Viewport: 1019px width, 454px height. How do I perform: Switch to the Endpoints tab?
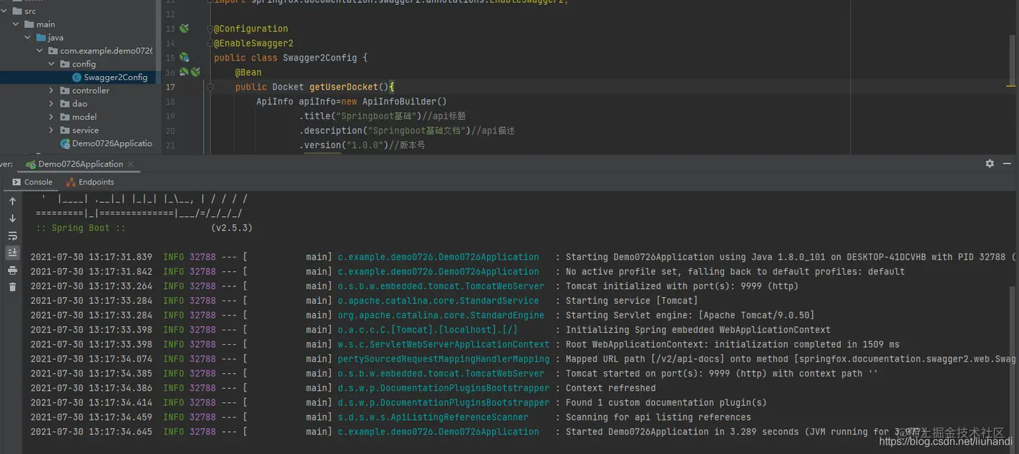[90, 182]
